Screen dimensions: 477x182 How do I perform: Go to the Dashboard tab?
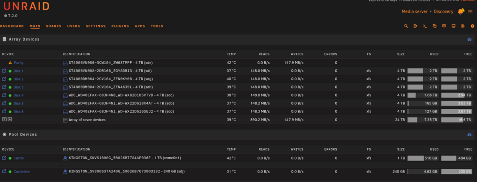(x=12, y=26)
